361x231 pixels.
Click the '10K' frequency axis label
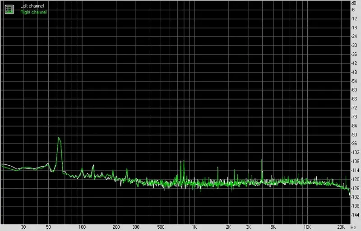pos(307,227)
